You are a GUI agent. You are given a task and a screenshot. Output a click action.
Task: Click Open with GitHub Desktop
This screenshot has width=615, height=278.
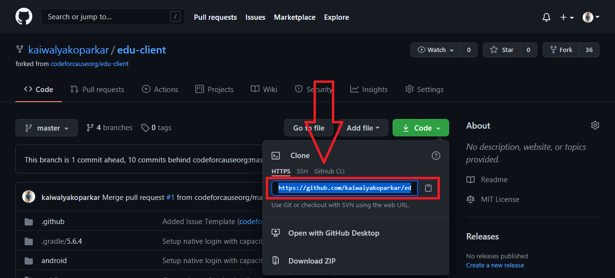tap(334, 233)
